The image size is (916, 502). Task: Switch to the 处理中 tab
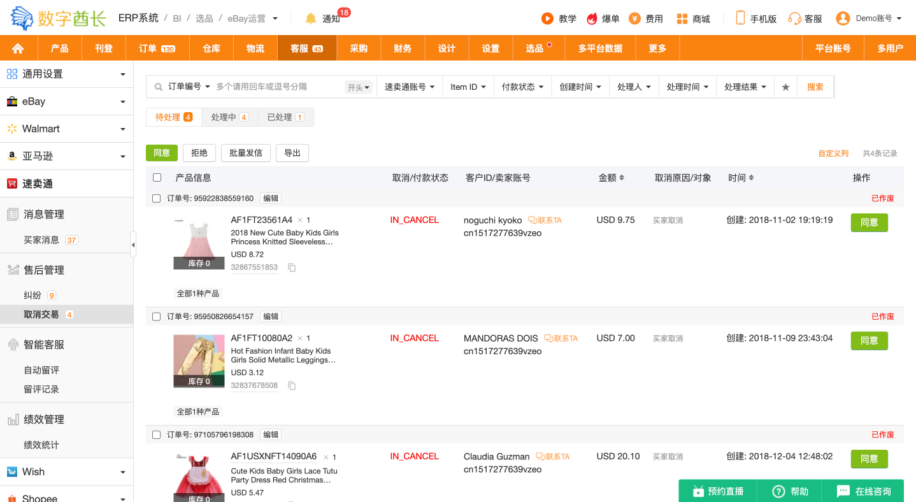tap(229, 117)
